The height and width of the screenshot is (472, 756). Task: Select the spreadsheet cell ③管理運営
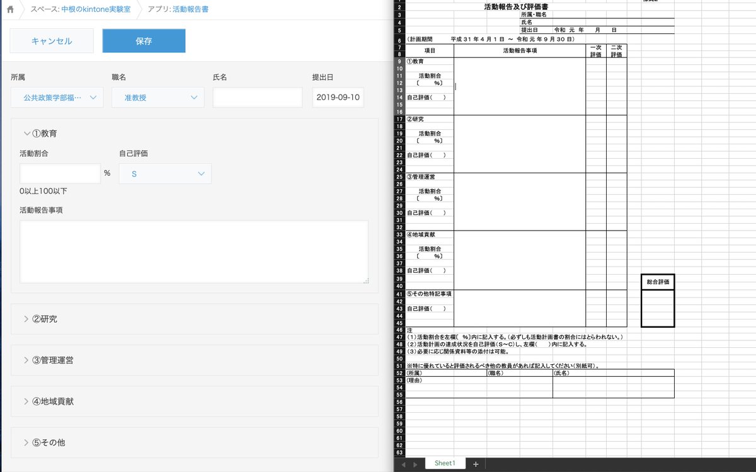pyautogui.click(x=430, y=177)
